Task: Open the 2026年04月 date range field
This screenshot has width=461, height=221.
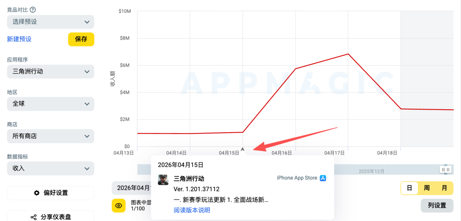Action: (131, 188)
